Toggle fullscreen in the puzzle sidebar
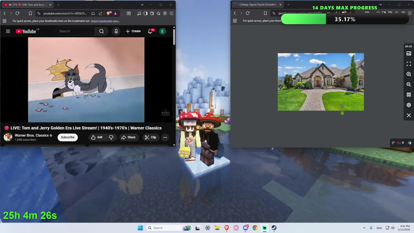Screen dimensions: 414x233 pos(409,64)
